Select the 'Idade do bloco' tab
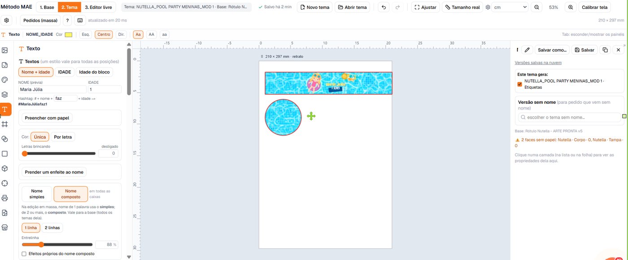628x260 pixels. tap(94, 72)
